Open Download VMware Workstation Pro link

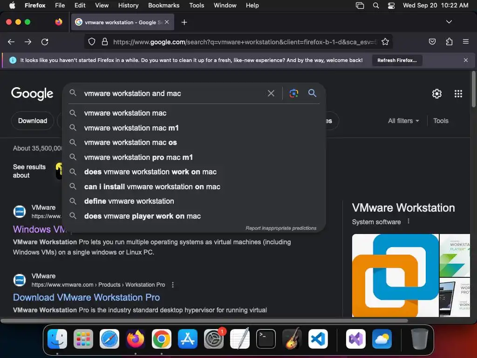(x=86, y=297)
